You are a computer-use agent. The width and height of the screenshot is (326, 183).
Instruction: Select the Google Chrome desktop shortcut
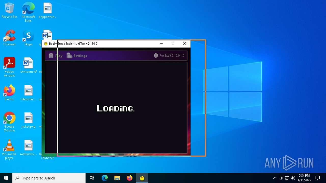coord(9,122)
